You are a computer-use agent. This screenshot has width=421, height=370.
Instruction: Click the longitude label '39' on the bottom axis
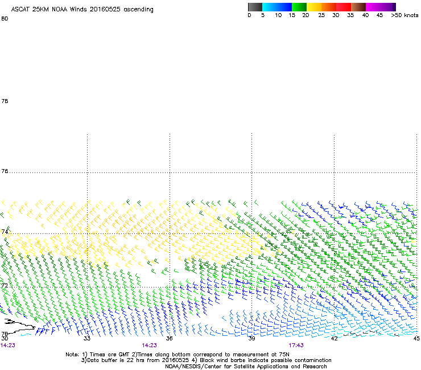(x=251, y=338)
